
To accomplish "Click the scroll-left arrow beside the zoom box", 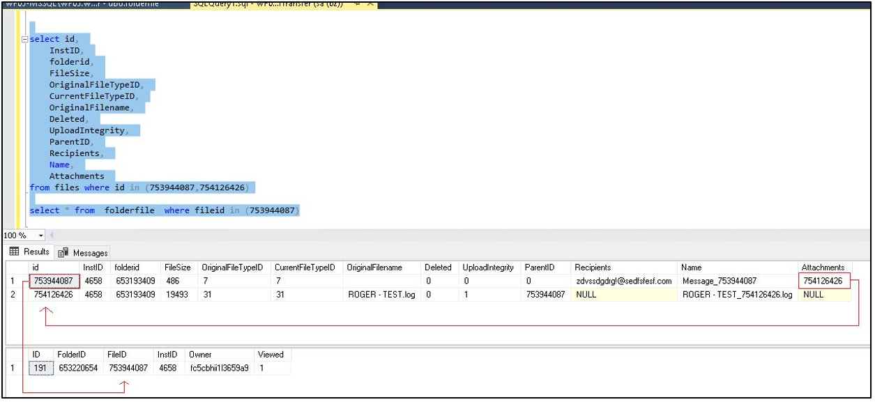I will pyautogui.click(x=51, y=235).
